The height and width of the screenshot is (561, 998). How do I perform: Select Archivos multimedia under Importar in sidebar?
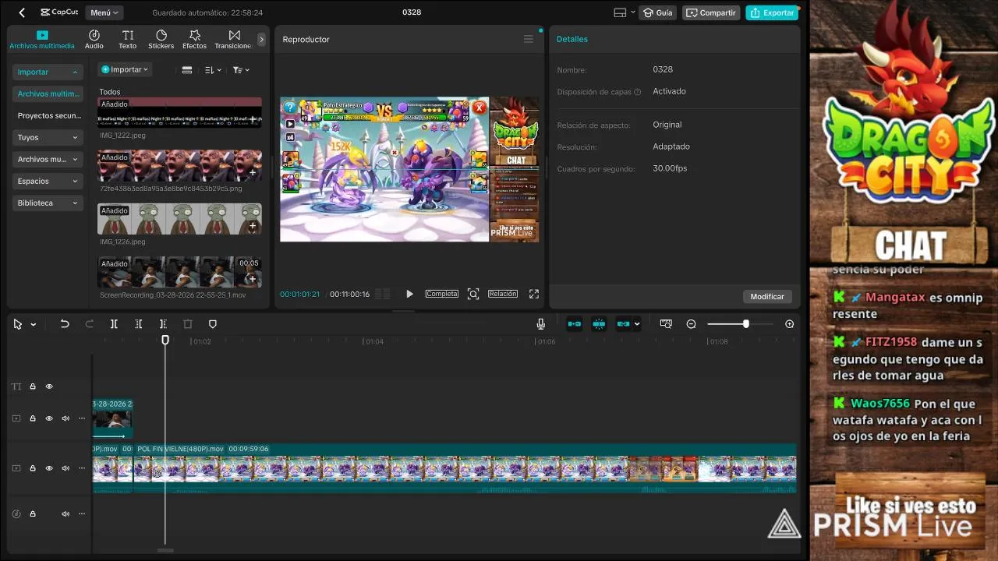click(x=48, y=93)
